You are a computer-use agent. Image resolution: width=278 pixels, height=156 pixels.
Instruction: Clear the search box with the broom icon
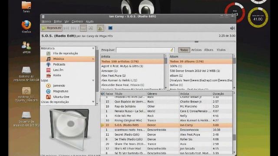click(172, 50)
